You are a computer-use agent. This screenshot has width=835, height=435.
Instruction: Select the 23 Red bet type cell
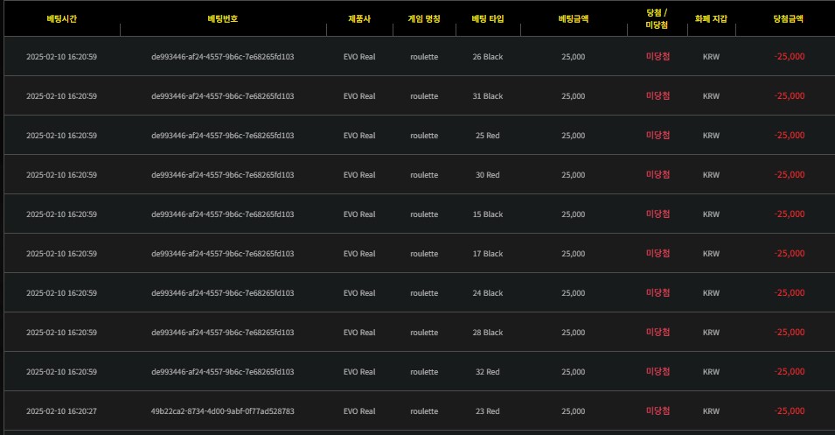[x=488, y=411]
